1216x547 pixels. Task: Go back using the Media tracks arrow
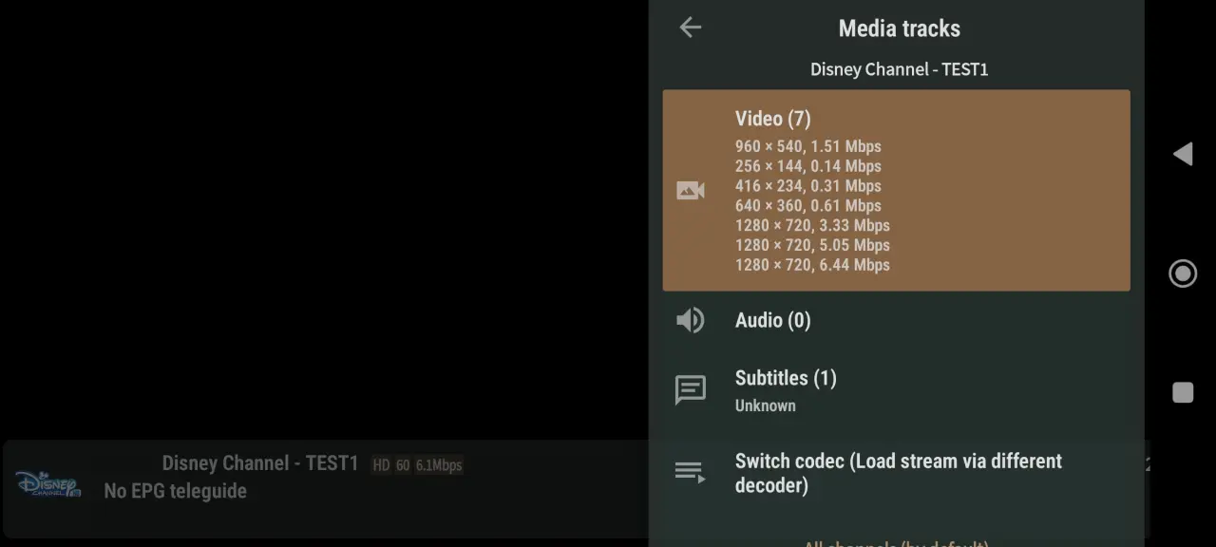point(691,28)
